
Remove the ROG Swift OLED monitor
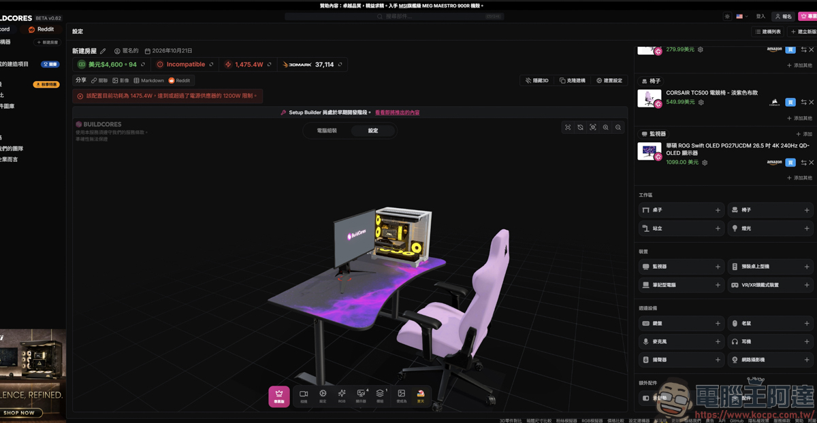click(x=812, y=163)
